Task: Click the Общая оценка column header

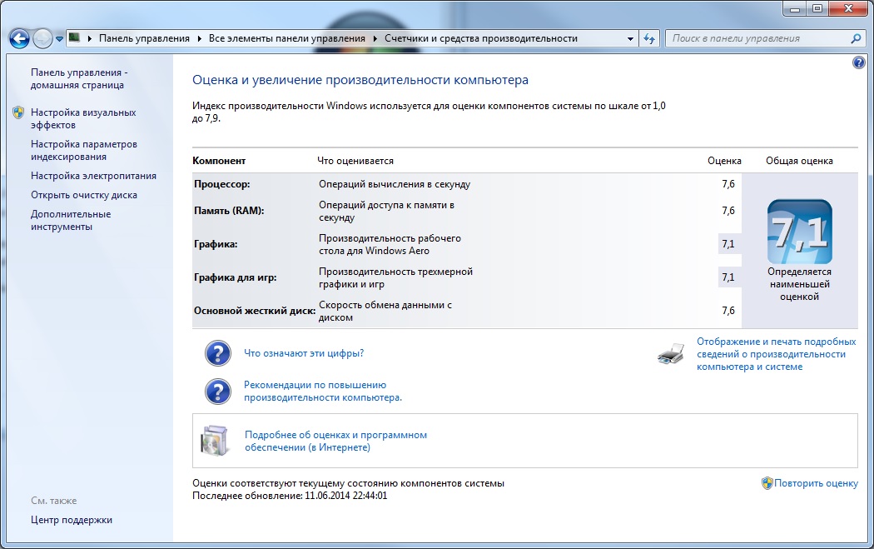Action: tap(799, 161)
